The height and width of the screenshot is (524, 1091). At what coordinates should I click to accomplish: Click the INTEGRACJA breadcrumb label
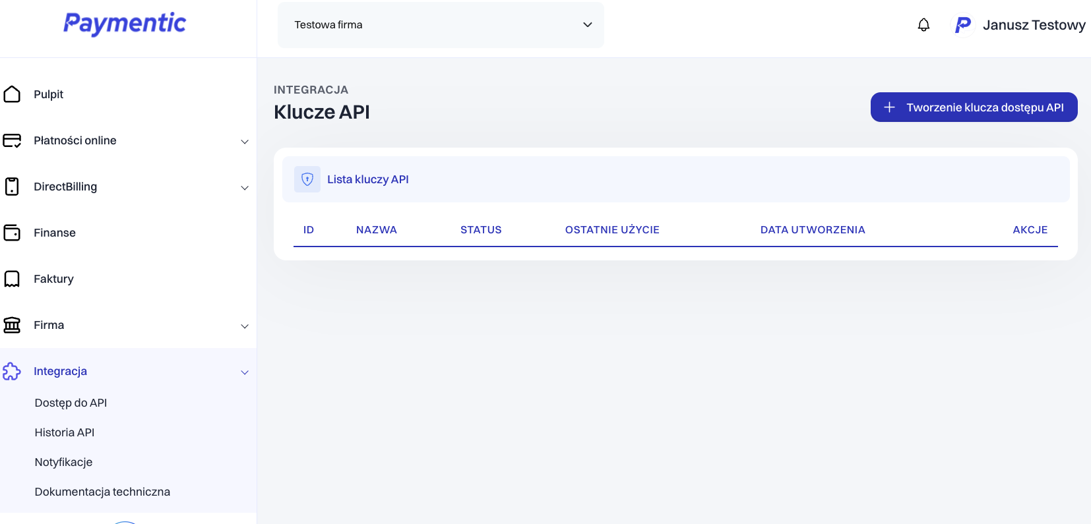coord(311,90)
